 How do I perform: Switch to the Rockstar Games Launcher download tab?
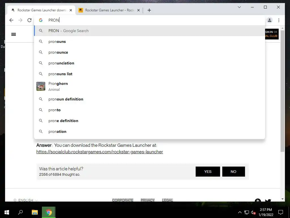(41, 10)
